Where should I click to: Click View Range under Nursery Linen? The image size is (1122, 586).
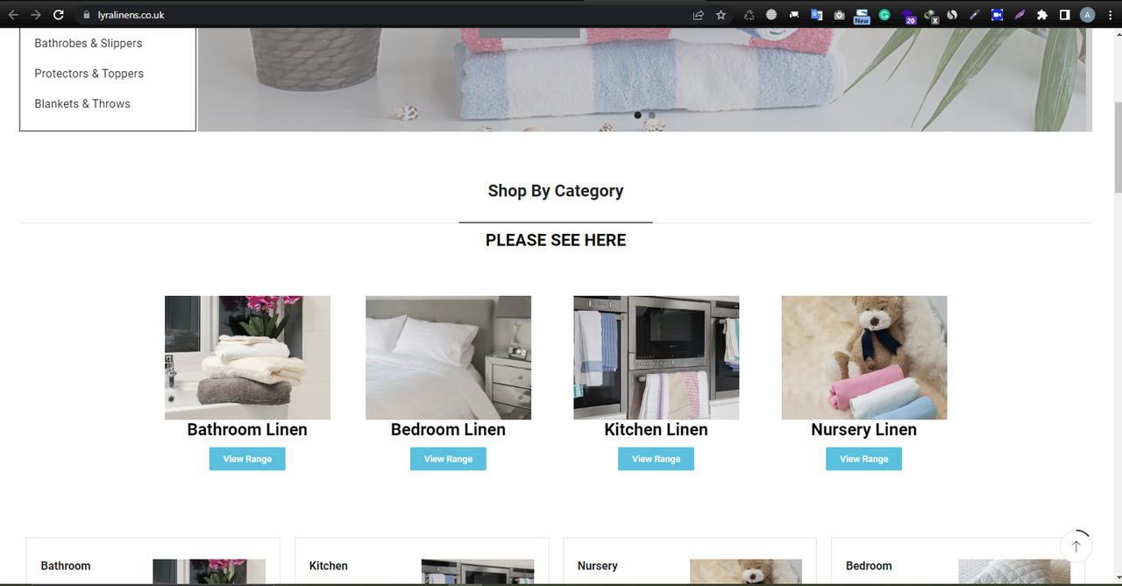click(863, 459)
